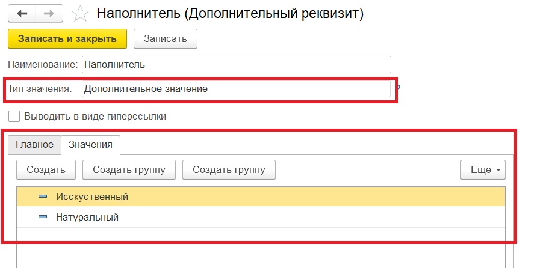Click the Тип значения field

237,89
